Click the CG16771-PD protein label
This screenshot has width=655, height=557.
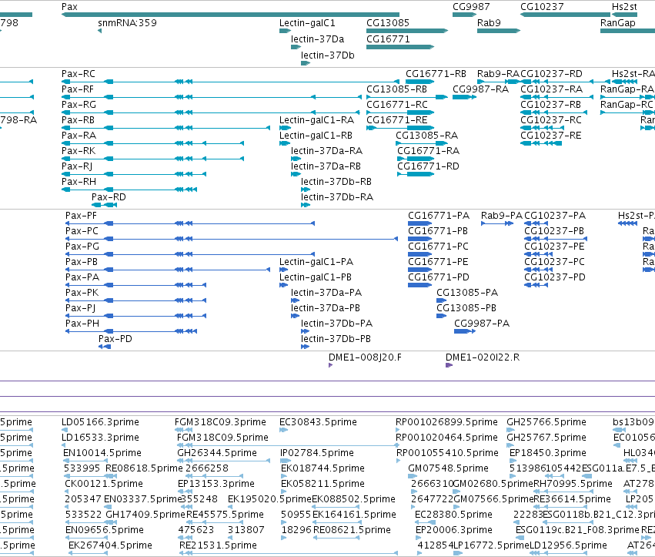[x=439, y=277]
